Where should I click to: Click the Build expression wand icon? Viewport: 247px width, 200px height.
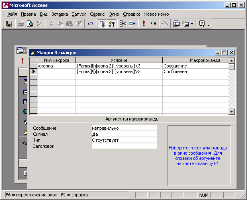tap(165, 24)
